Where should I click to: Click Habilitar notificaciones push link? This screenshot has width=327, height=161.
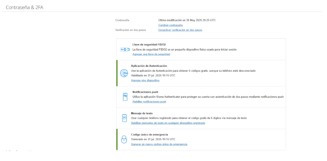(149, 102)
